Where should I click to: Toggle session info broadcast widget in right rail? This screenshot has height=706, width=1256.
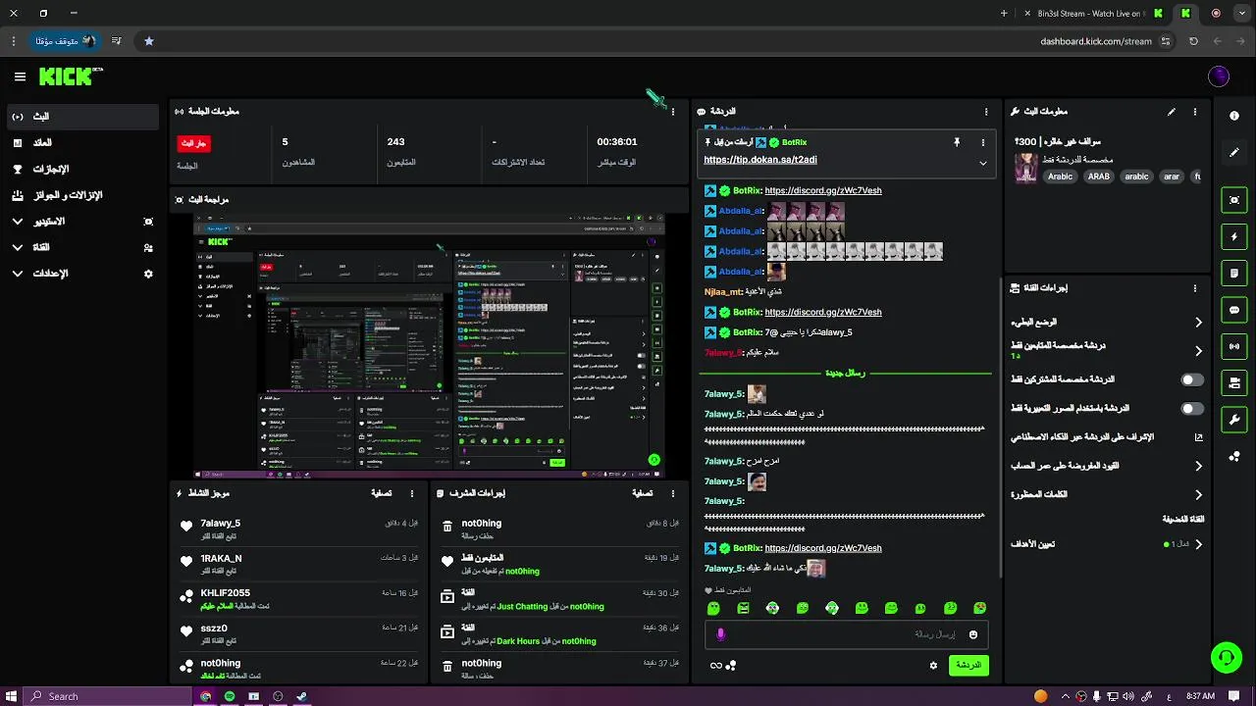coord(1234,346)
